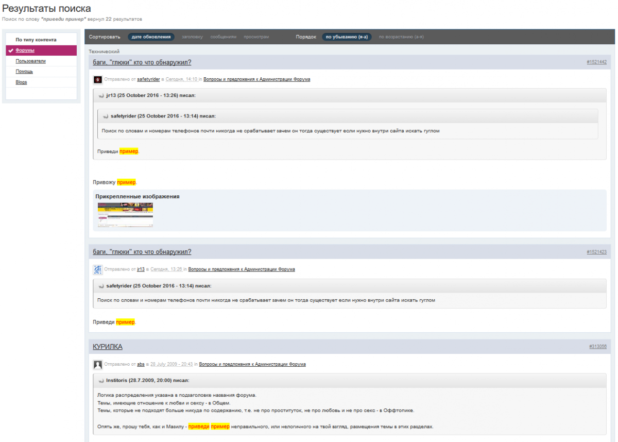Image resolution: width=618 pixels, height=442 pixels.
Task: Select Blogs in the content type sidebar
Action: [x=21, y=82]
